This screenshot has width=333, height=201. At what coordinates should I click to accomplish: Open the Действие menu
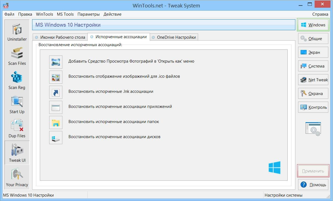pos(112,14)
